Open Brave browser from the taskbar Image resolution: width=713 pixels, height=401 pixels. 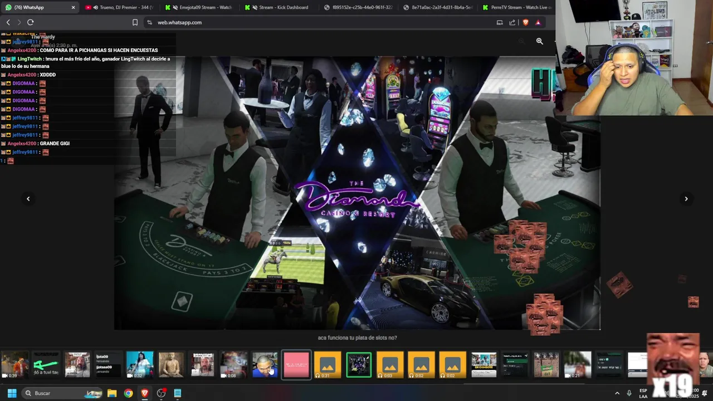tap(145, 393)
